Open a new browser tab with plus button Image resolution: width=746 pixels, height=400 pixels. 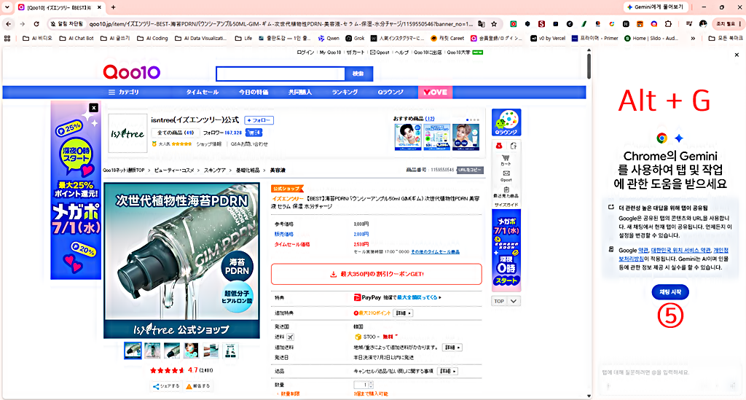pyautogui.click(x=113, y=7)
